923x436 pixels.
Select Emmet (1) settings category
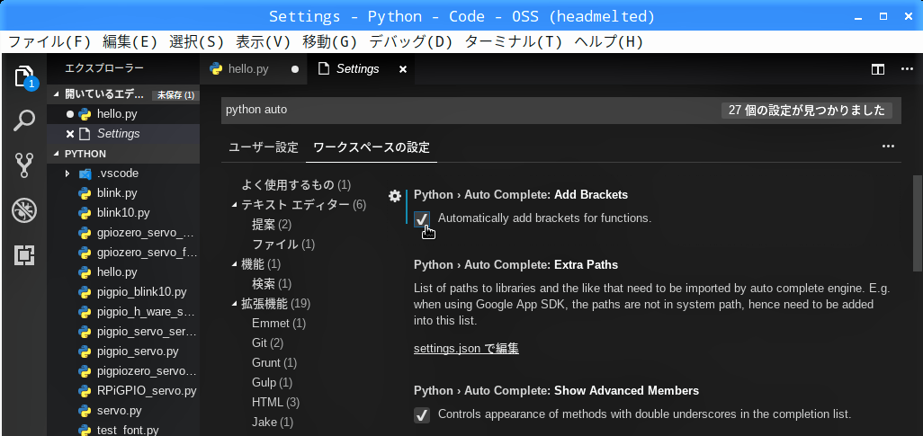[279, 324]
